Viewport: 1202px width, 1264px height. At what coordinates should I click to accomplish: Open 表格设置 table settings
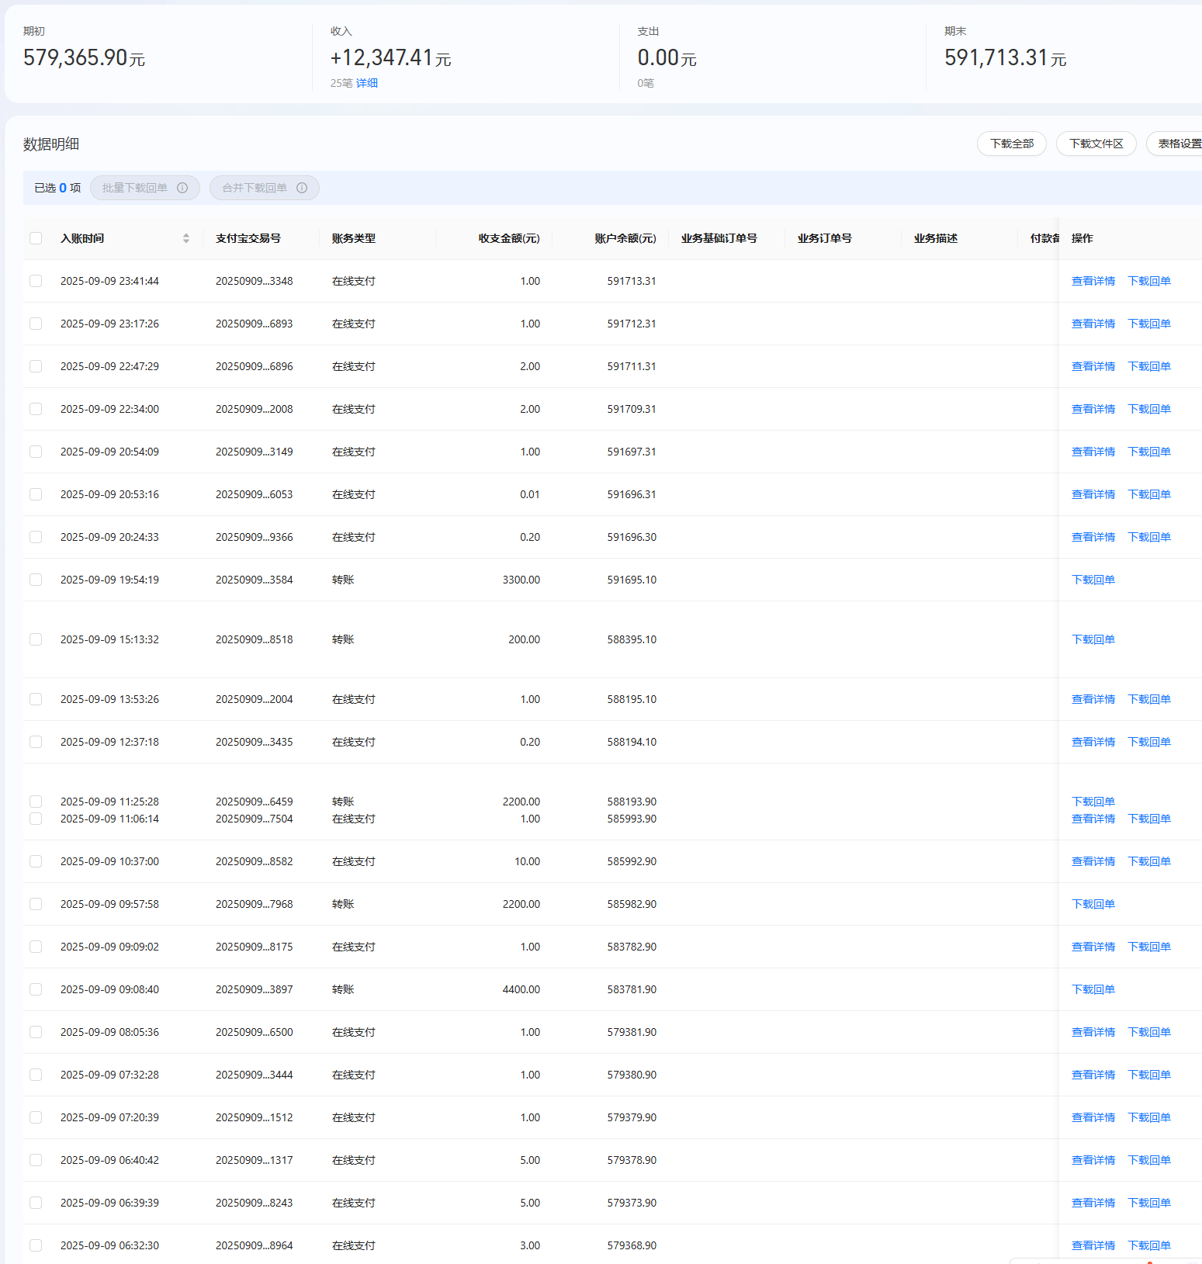(1178, 144)
